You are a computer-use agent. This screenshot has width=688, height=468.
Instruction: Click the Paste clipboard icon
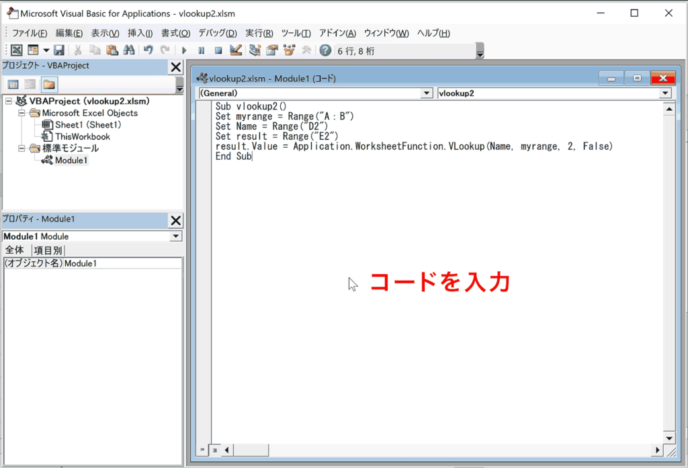coord(112,50)
